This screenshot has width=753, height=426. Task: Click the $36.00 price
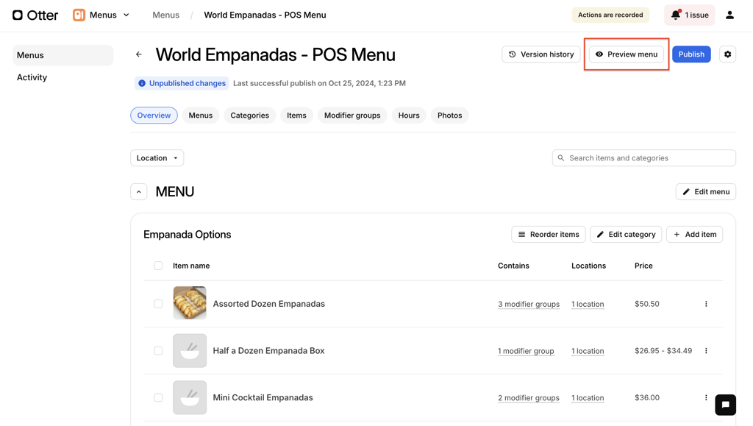647,397
